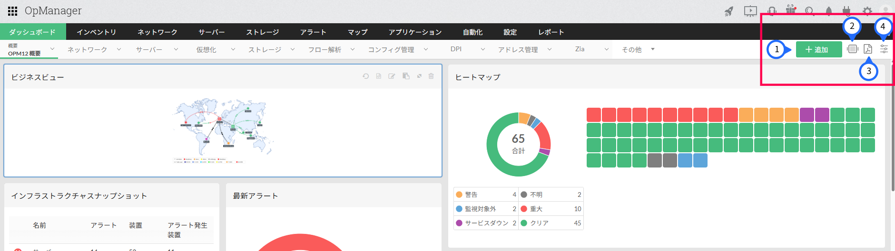Expand the ネットワーク dashboard dropdown arrow

(119, 49)
